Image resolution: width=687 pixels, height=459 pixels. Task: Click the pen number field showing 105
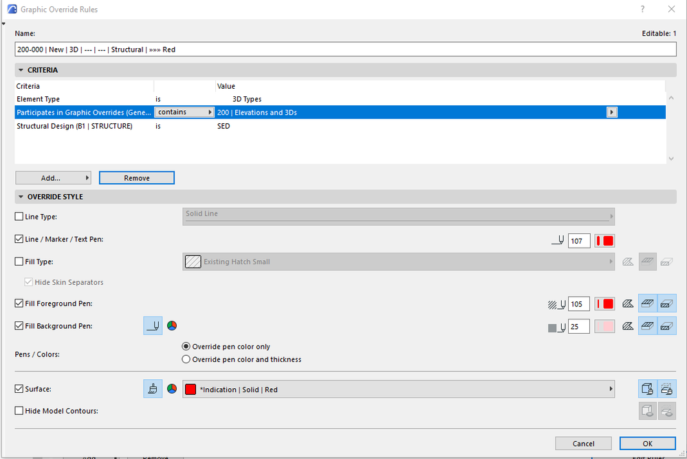click(x=579, y=303)
